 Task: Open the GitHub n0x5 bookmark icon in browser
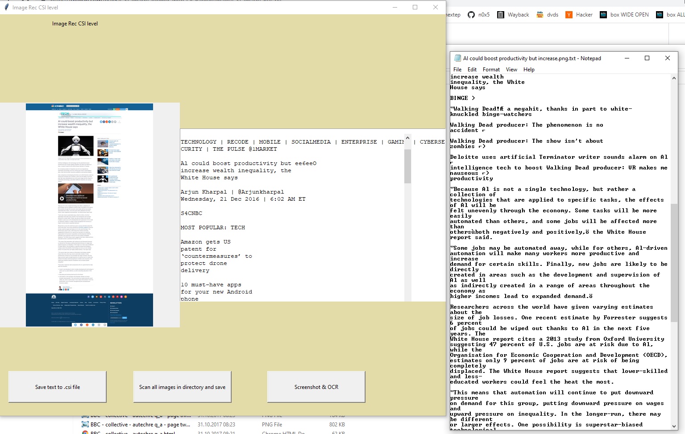coord(471,15)
